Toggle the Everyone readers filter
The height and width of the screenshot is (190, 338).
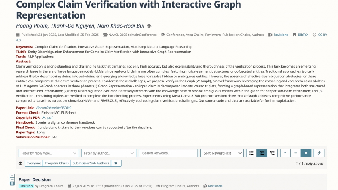pos(34,163)
